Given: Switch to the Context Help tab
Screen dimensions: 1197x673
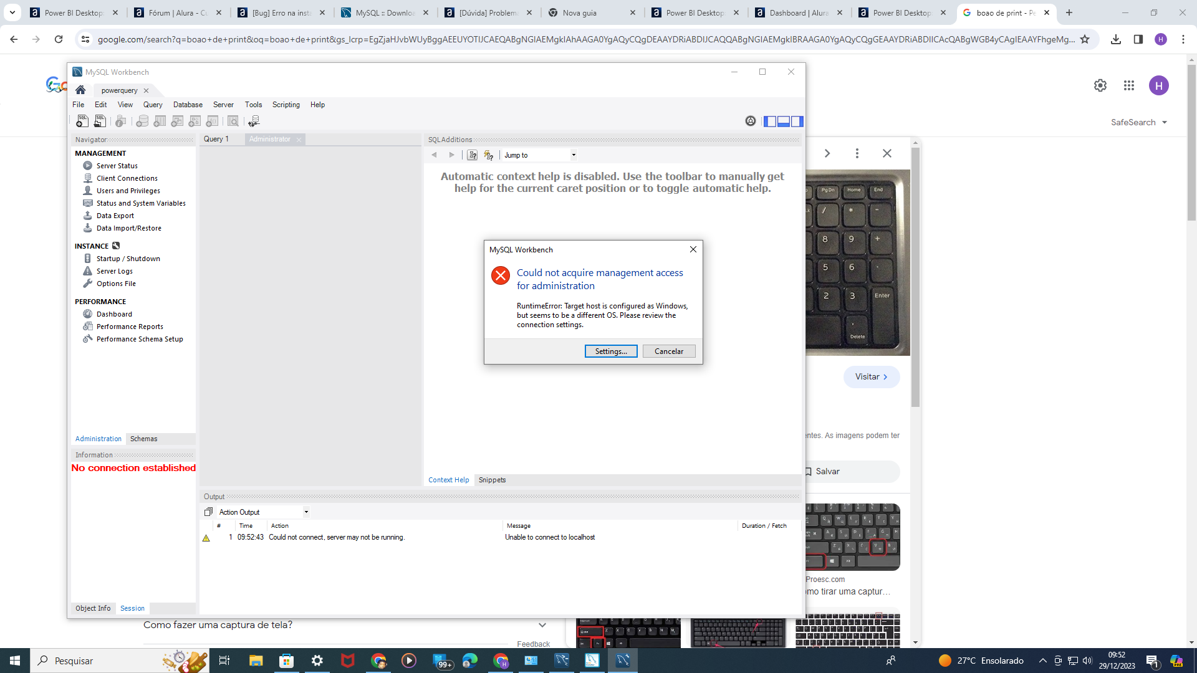Looking at the screenshot, I should (x=448, y=480).
